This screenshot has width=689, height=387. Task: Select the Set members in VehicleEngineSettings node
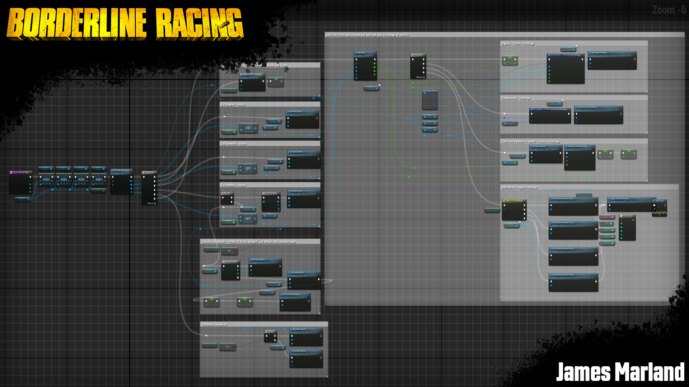click(566, 68)
